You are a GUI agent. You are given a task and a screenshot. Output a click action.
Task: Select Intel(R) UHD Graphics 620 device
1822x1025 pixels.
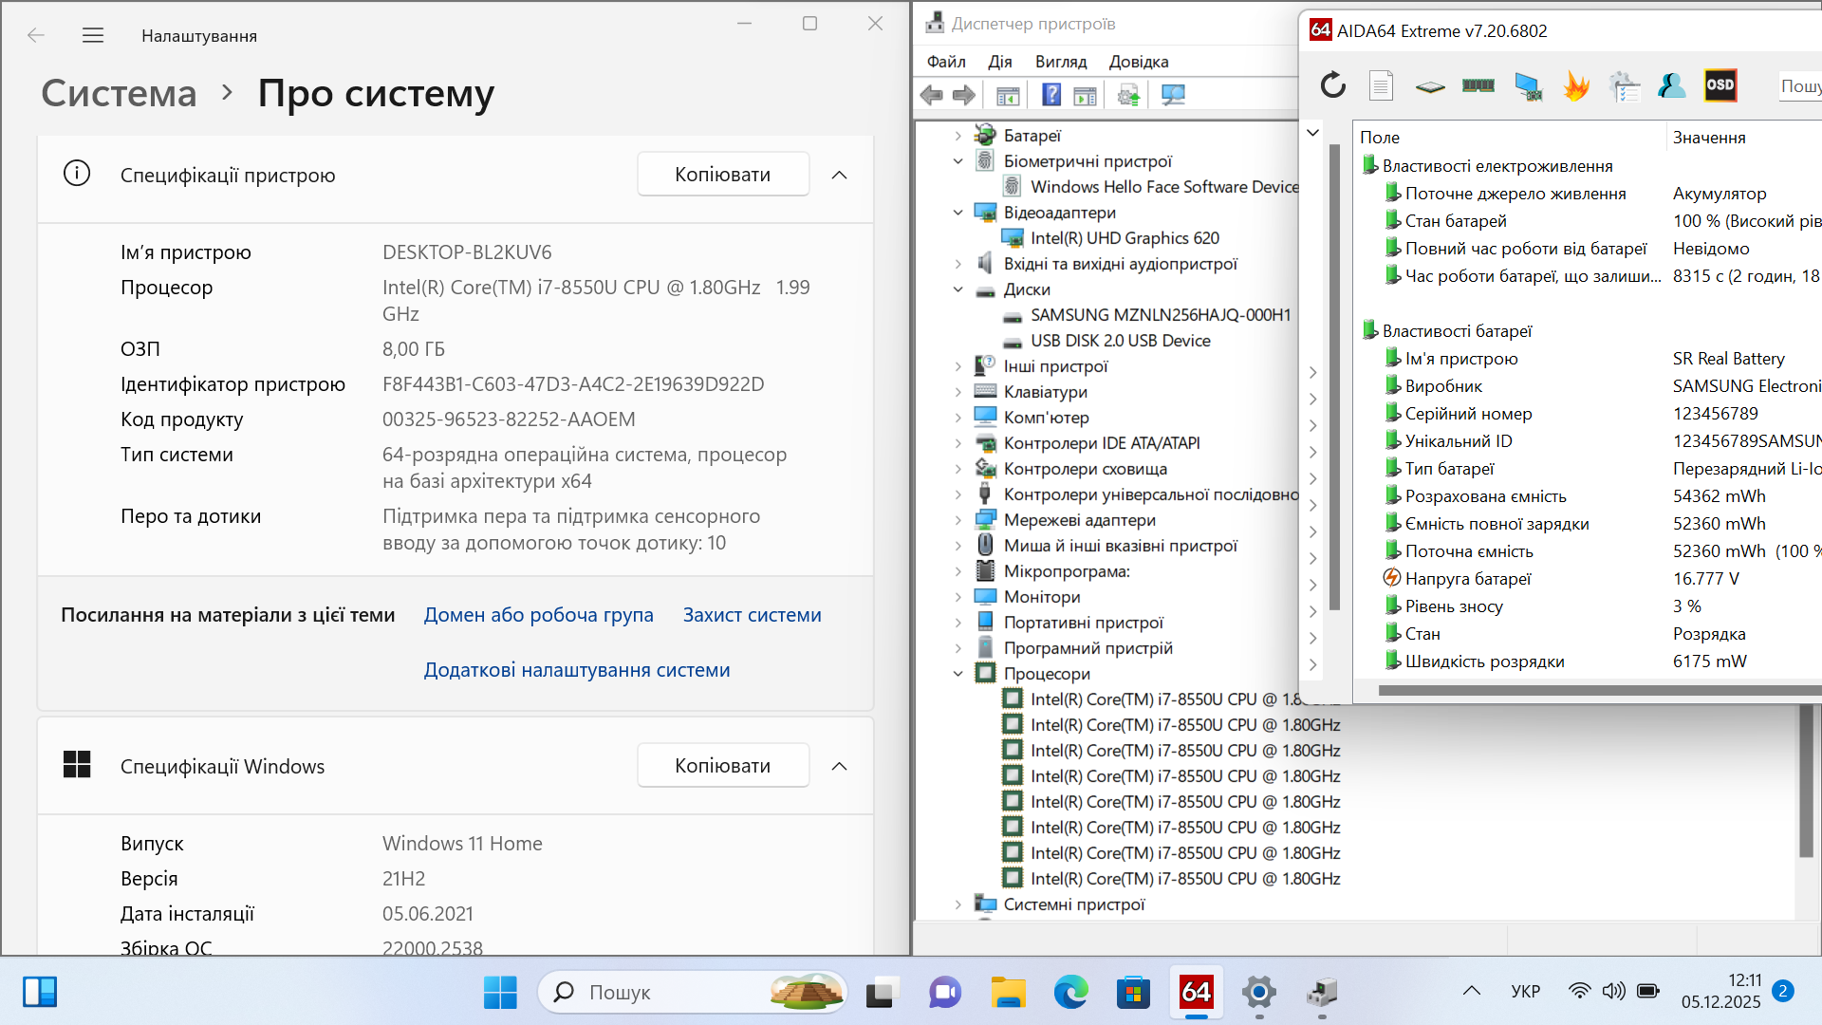(x=1125, y=238)
